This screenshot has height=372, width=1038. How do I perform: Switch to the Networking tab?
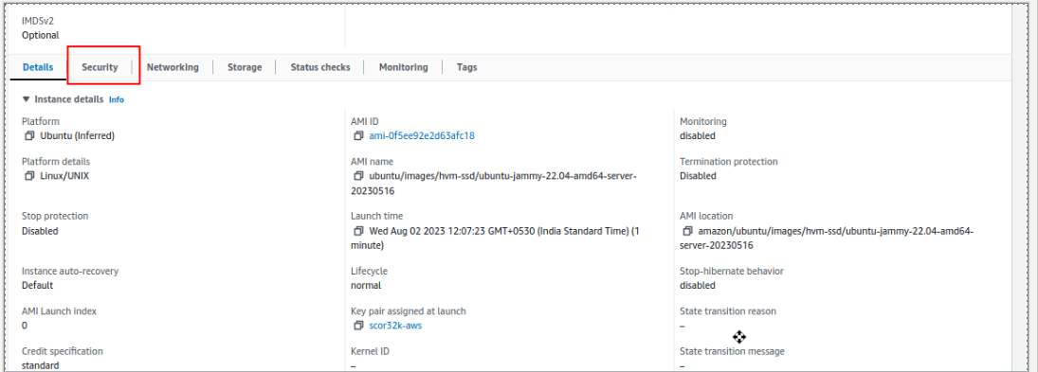pos(173,67)
